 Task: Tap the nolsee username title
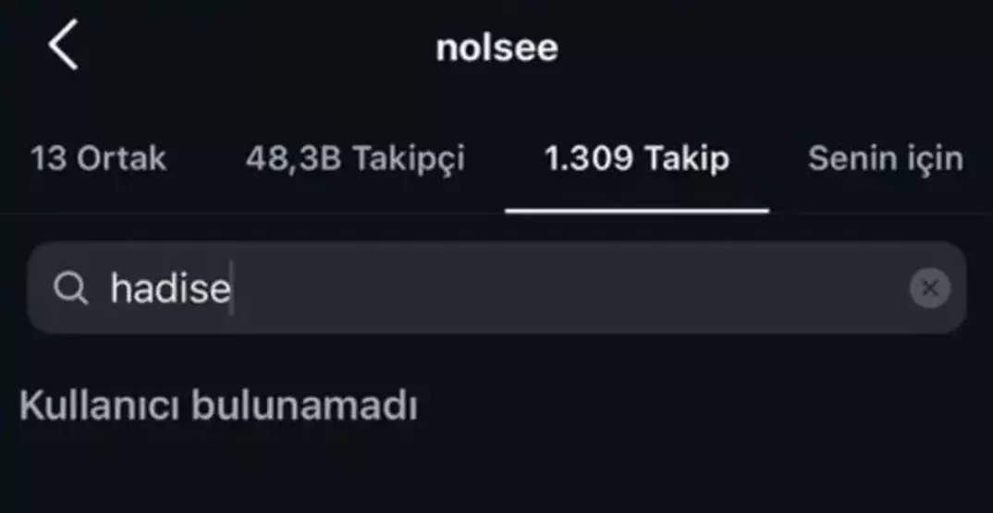tap(496, 48)
